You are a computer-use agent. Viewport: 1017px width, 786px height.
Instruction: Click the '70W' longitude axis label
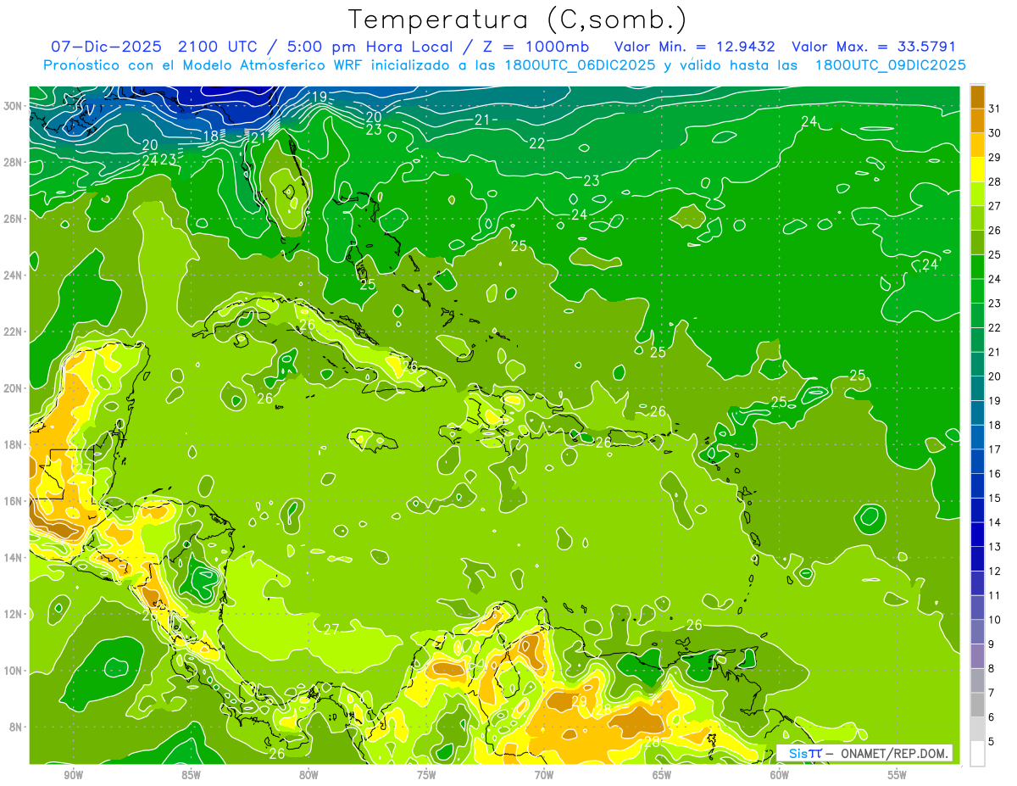click(x=544, y=775)
